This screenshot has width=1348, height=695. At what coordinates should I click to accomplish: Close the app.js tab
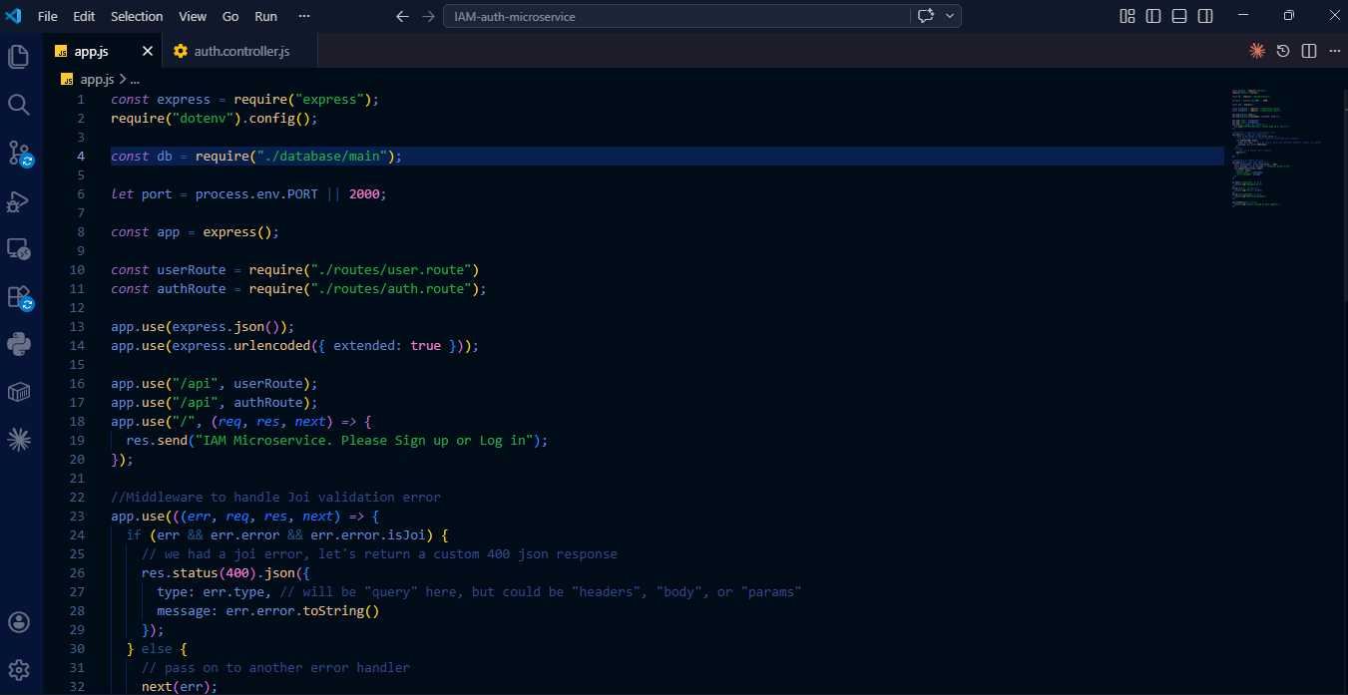click(x=148, y=51)
